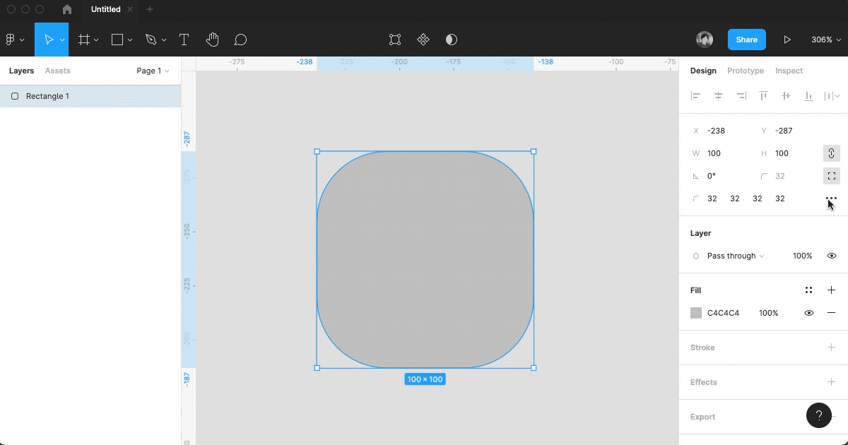Toggle visibility eye in the Layer section
The height and width of the screenshot is (445, 848).
(831, 256)
